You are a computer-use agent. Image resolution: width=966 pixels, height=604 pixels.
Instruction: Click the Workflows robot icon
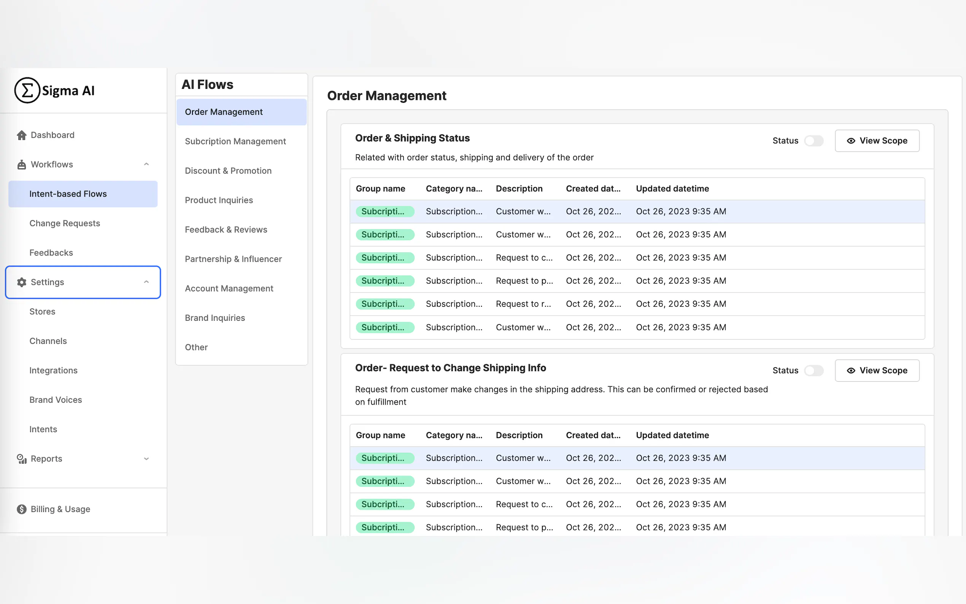pos(22,165)
